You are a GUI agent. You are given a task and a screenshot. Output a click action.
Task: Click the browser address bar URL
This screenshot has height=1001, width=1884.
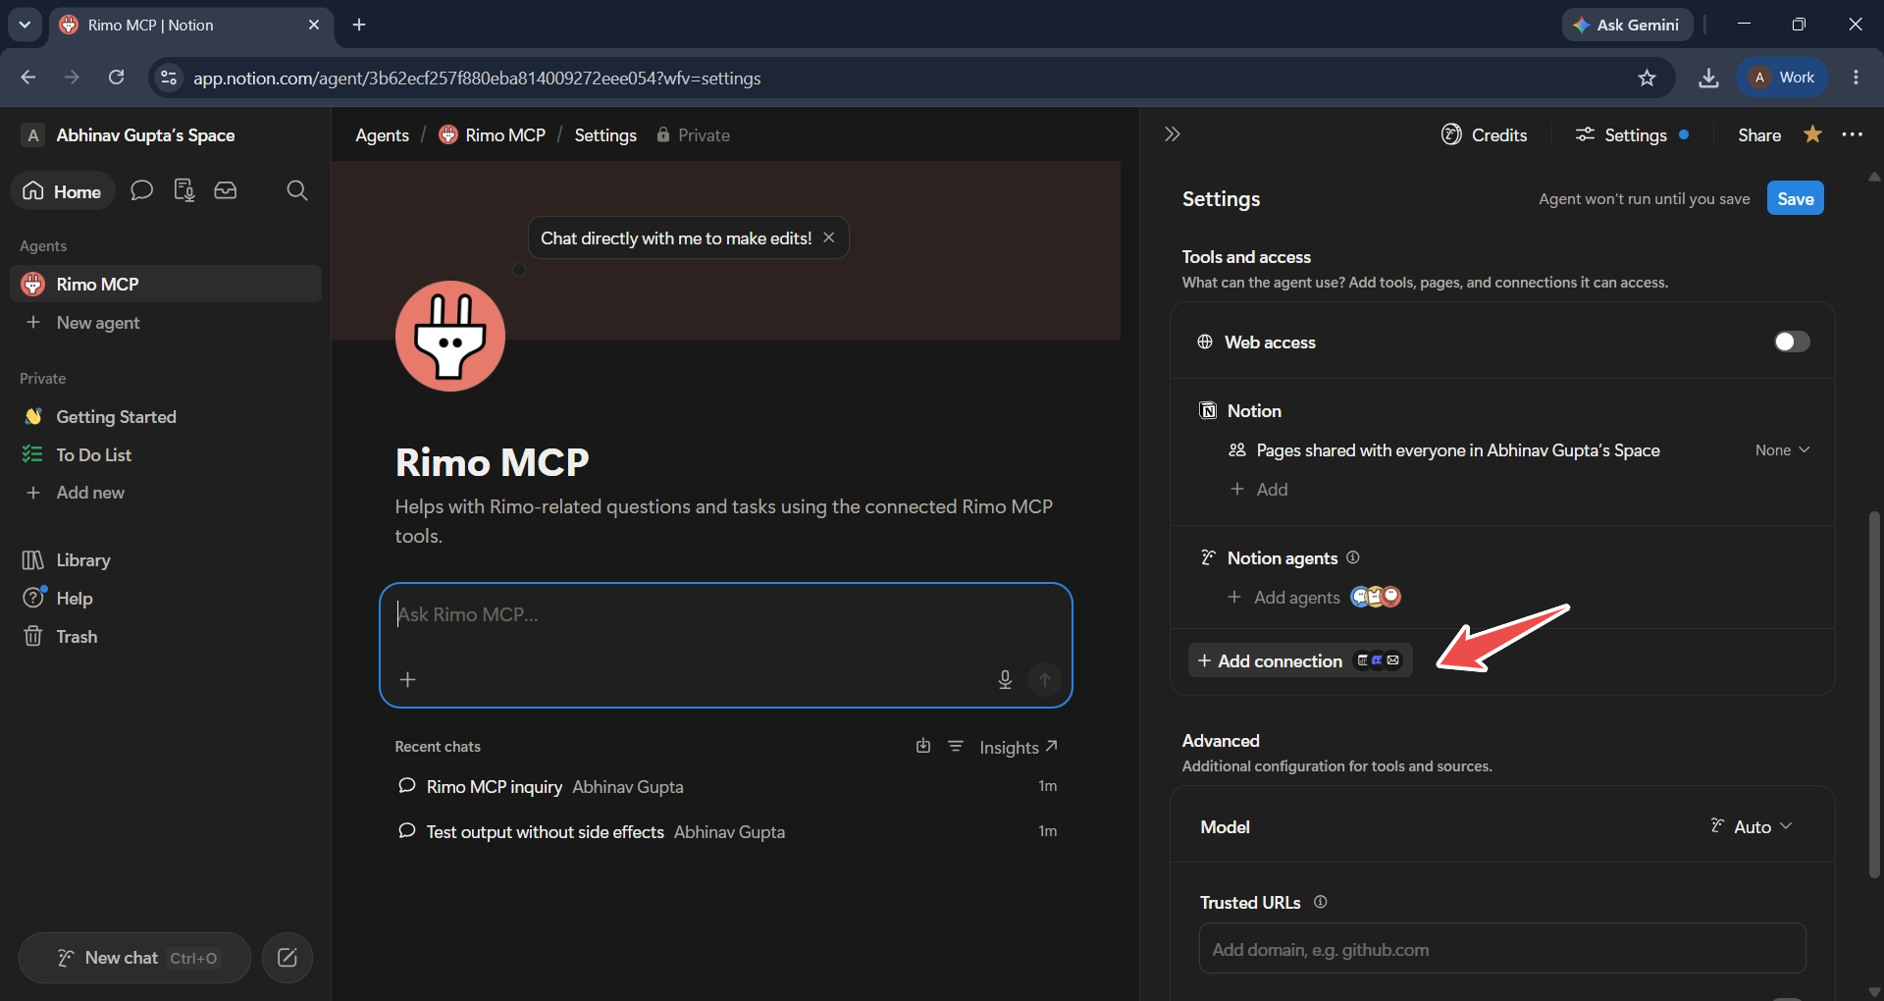pos(477,78)
